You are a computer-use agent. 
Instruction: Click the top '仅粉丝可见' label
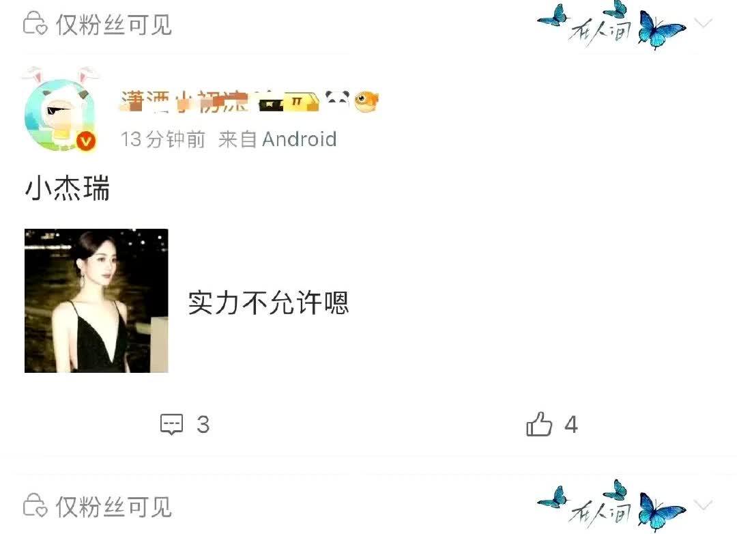click(x=114, y=25)
